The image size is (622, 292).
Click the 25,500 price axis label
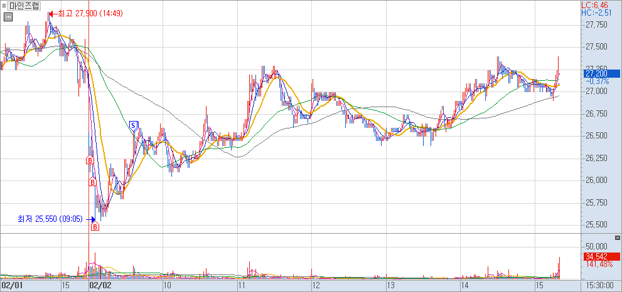coord(597,225)
